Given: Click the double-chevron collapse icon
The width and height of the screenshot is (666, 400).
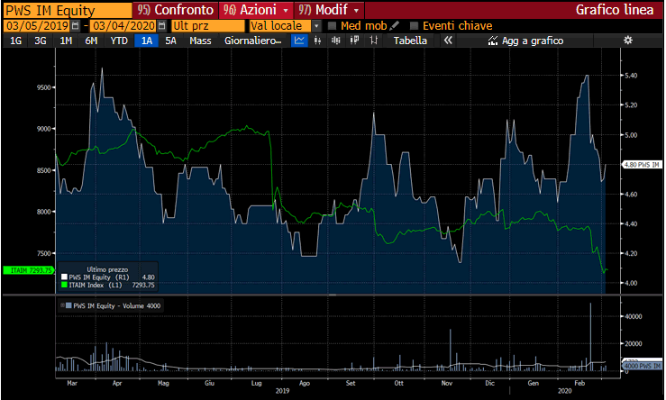Looking at the screenshot, I should click(447, 41).
